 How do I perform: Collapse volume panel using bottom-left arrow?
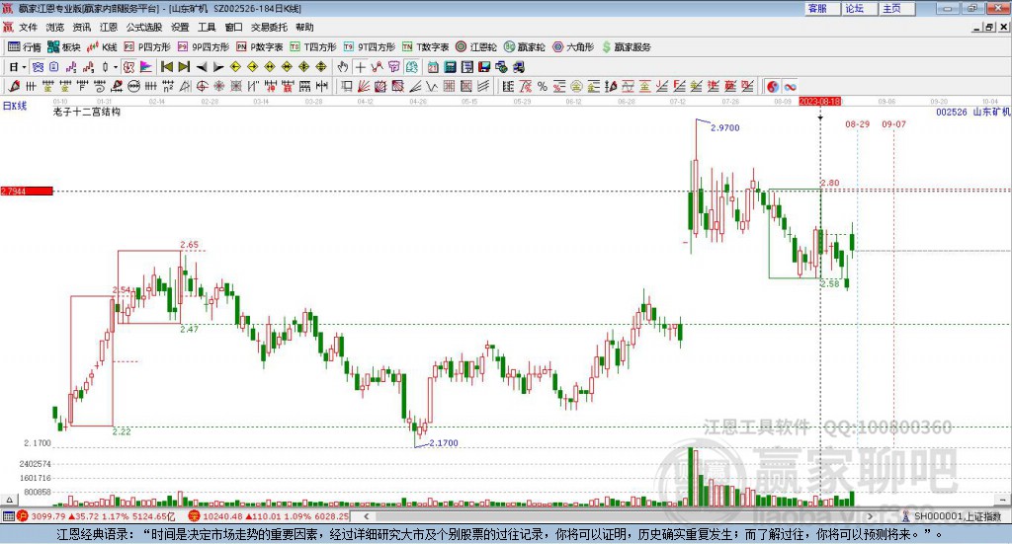[x=9, y=500]
